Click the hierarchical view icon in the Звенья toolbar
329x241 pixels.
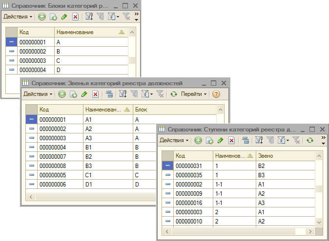click(x=109, y=94)
